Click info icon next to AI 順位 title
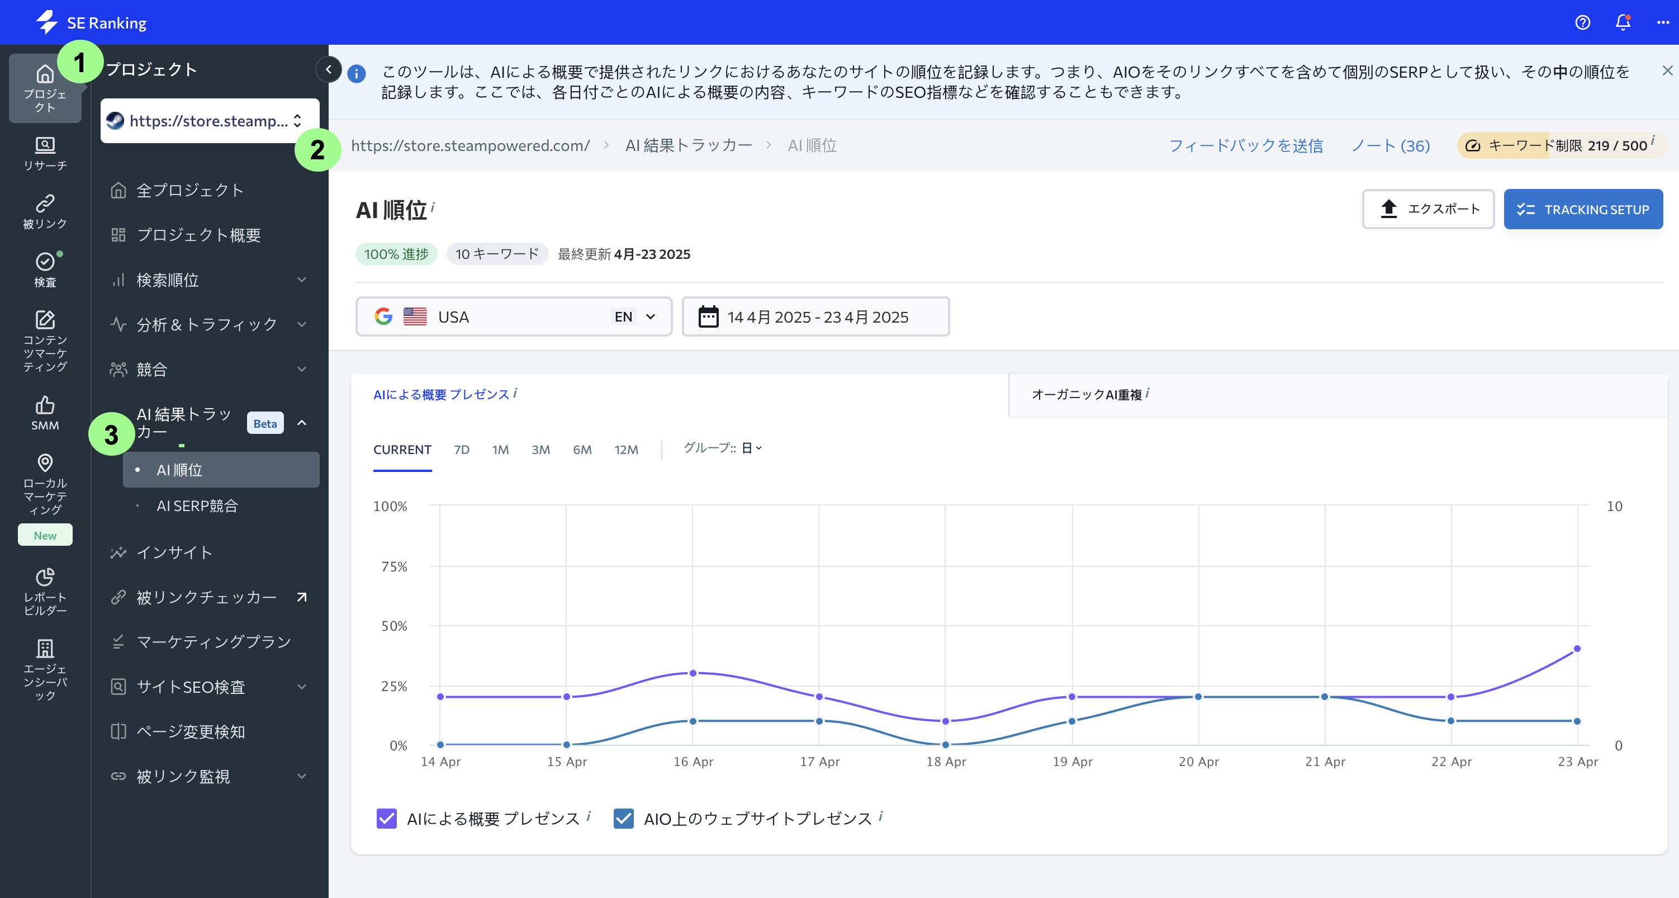Image resolution: width=1679 pixels, height=898 pixels. (x=433, y=207)
